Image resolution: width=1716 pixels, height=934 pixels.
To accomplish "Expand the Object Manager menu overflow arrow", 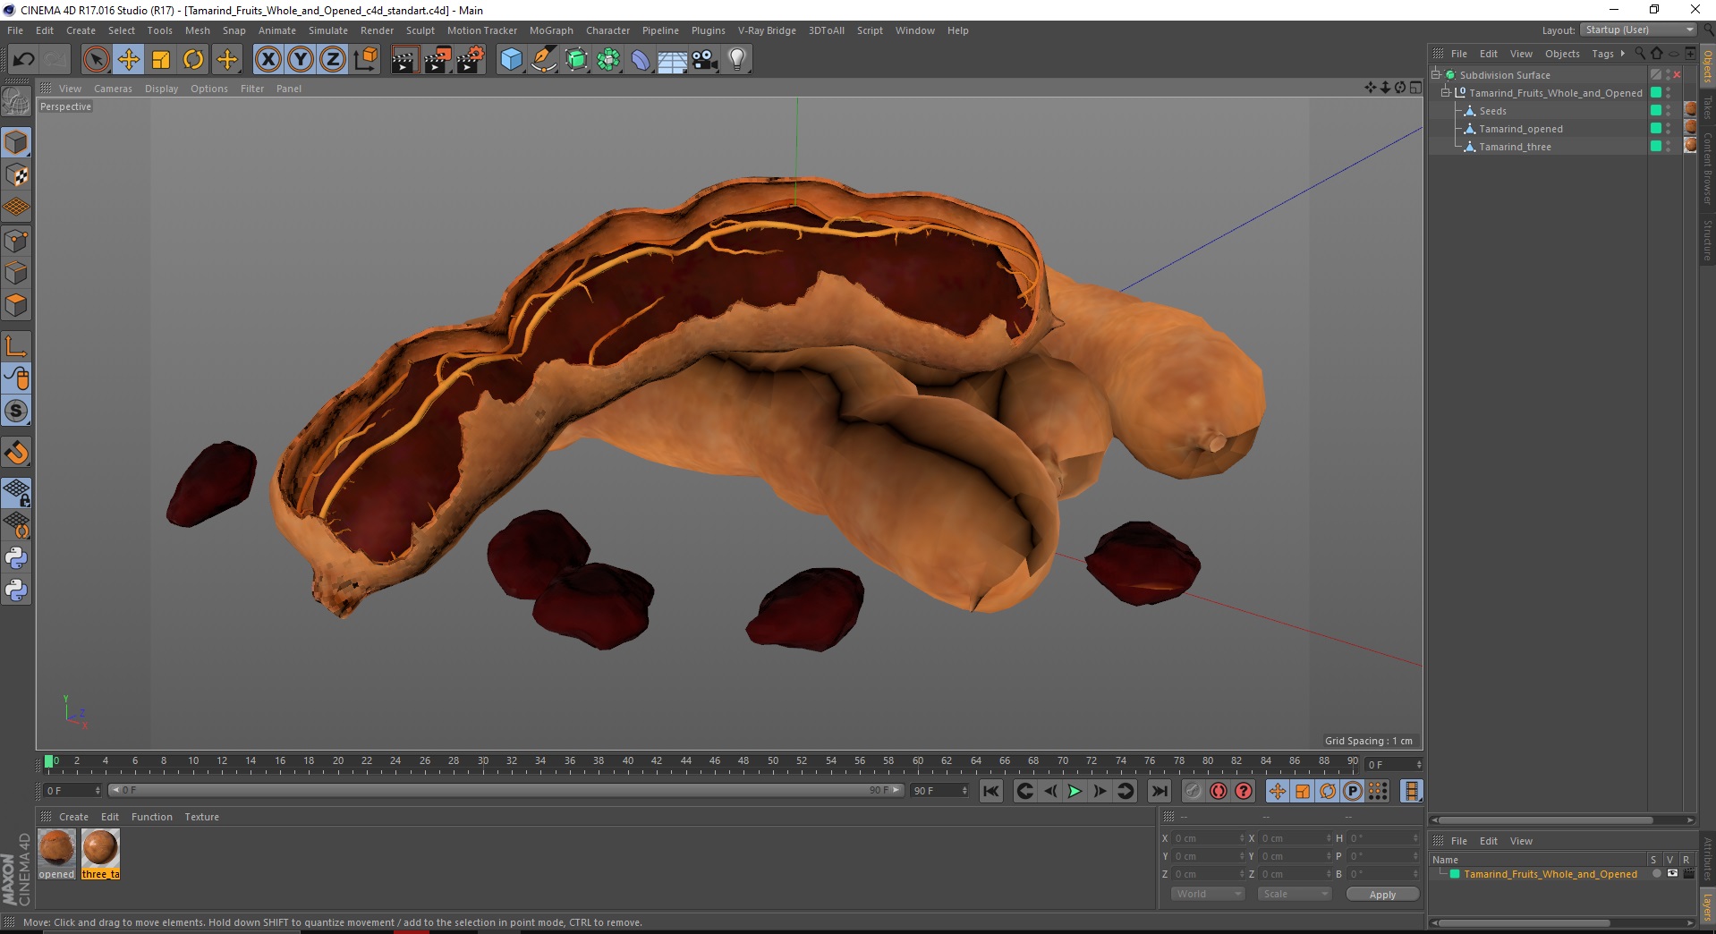I will [1623, 54].
